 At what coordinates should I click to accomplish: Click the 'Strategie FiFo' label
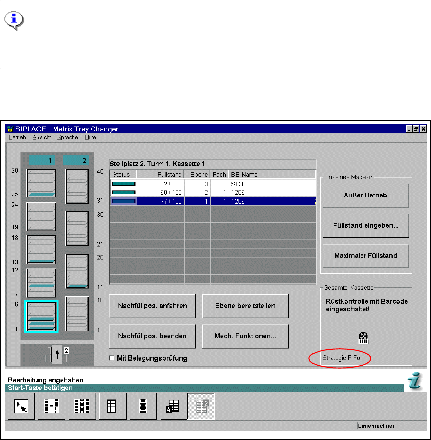click(x=341, y=358)
